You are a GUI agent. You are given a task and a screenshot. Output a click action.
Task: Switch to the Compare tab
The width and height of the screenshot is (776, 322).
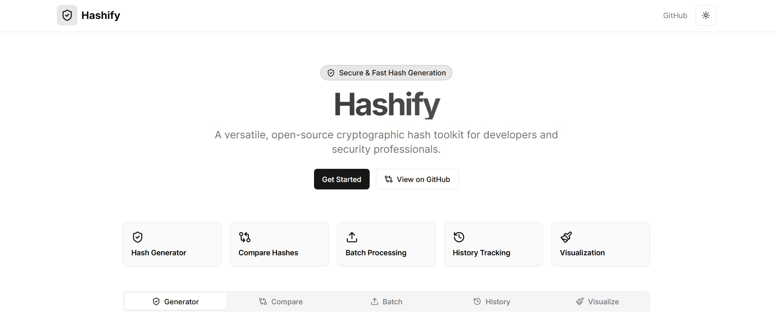coord(281,301)
